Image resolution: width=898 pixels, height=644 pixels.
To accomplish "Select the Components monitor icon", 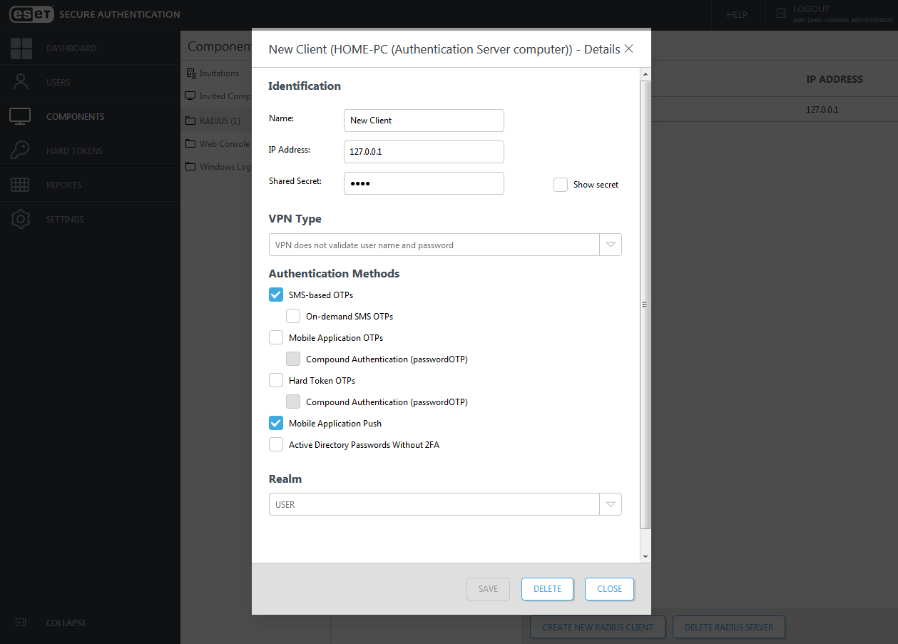I will pos(20,116).
